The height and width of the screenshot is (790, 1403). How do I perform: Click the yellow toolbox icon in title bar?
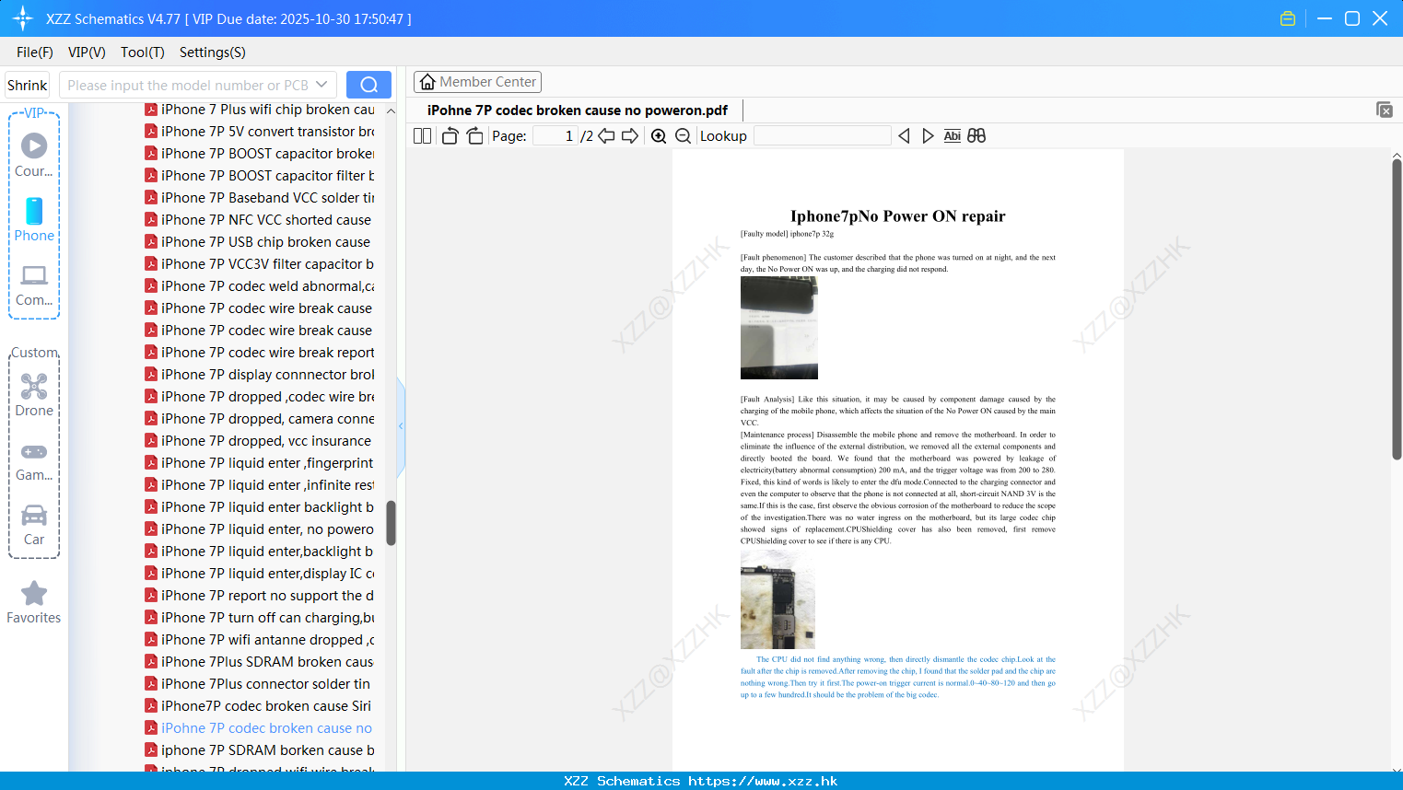pyautogui.click(x=1288, y=18)
